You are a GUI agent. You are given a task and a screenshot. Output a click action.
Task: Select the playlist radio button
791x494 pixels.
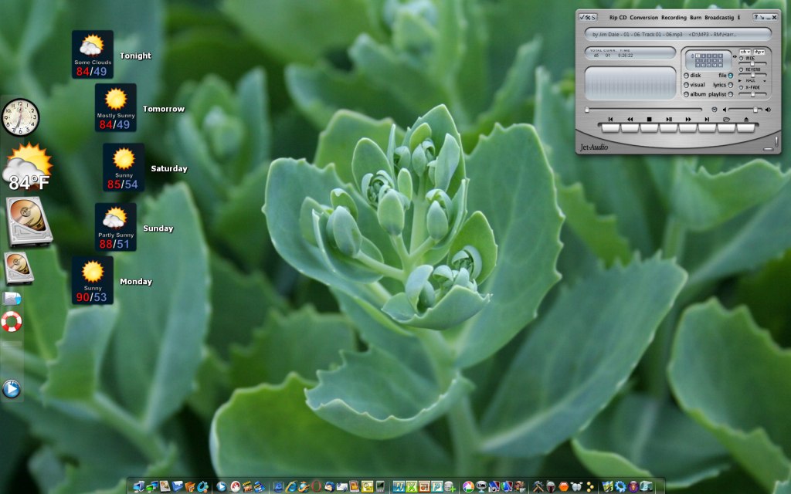[731, 94]
